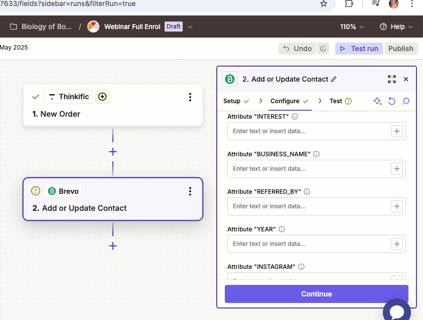
Task: Rename step using the pencil icon
Action: click(x=334, y=79)
